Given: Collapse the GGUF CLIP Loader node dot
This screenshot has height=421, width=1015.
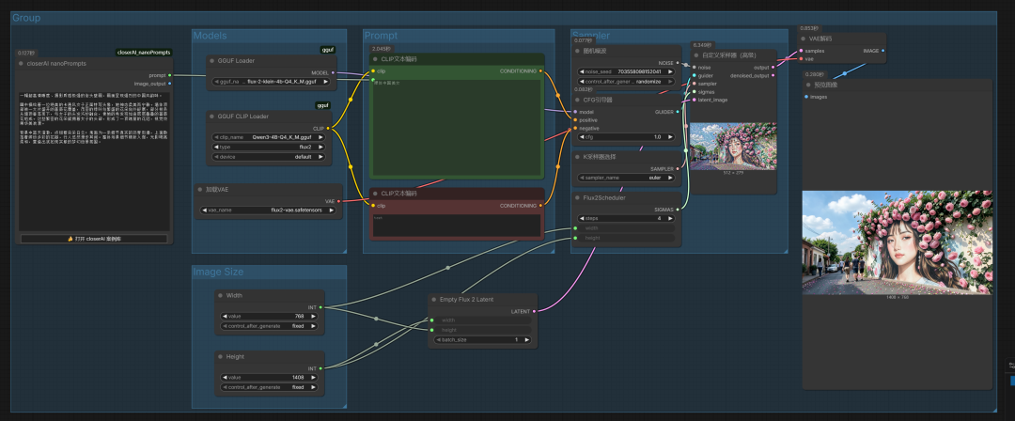Looking at the screenshot, I should tap(211, 117).
